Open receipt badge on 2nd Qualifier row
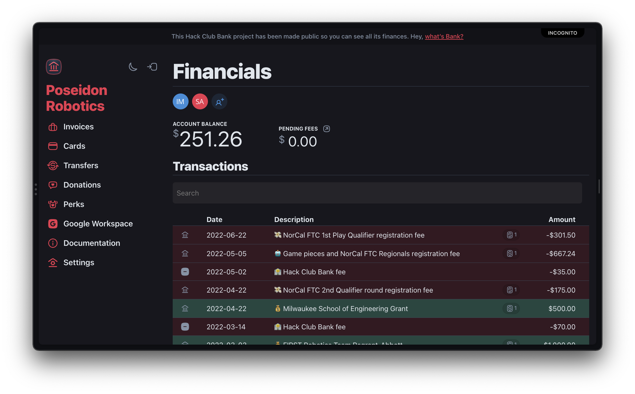This screenshot has height=394, width=635. point(511,290)
